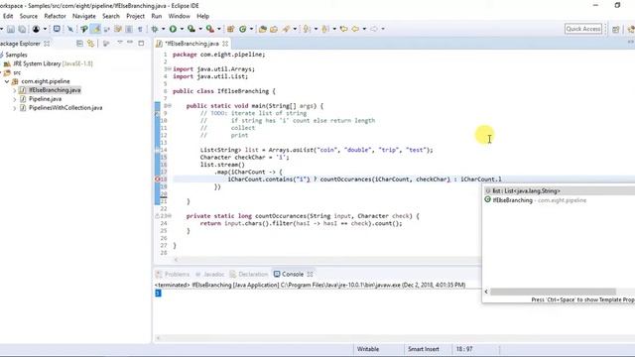Screen dimensions: 635x357
Task: Click the Last Edit Location icon
Action: [x=344, y=29]
